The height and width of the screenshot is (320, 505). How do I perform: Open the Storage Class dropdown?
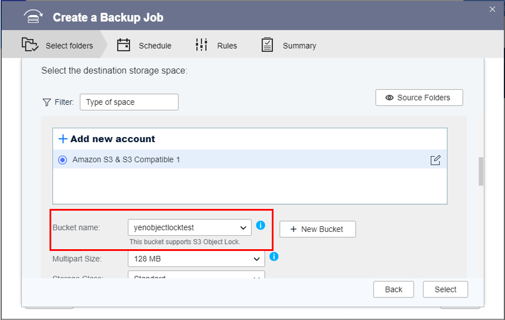(196, 277)
